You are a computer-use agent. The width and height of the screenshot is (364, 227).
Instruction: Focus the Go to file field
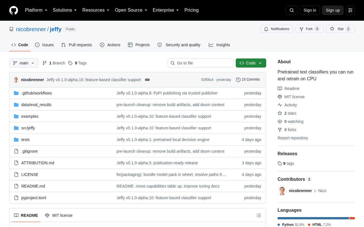(200, 63)
